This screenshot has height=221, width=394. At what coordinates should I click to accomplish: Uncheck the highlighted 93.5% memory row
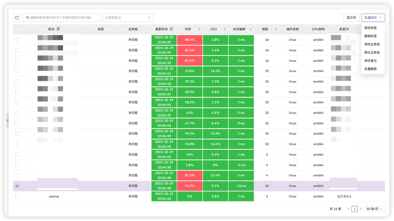17,186
